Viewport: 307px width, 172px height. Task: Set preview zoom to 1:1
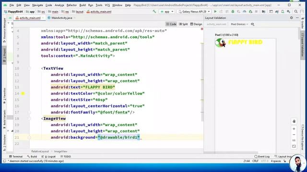tap(294, 140)
